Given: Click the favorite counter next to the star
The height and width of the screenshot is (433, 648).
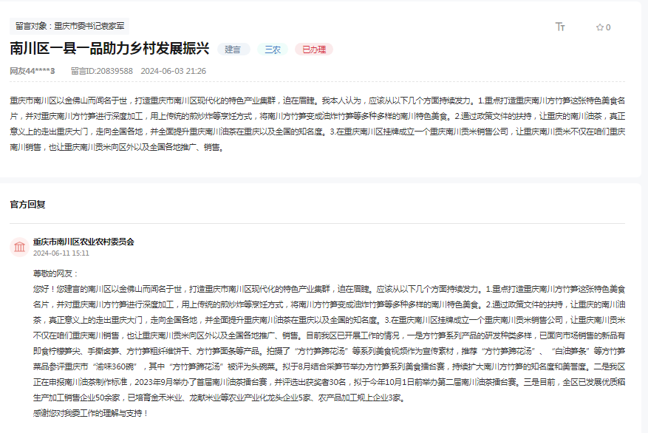Looking at the screenshot, I should click(x=607, y=27).
